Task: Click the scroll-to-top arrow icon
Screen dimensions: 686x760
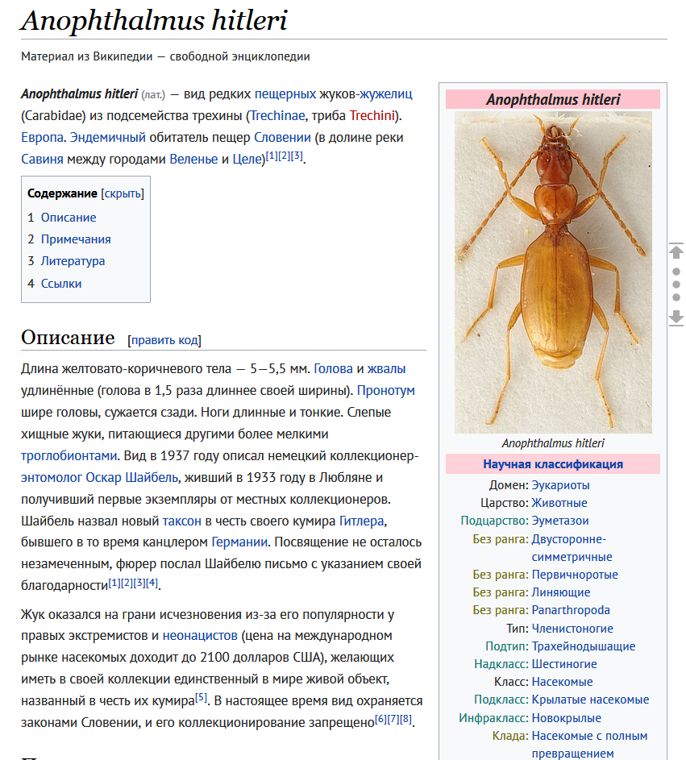Action: click(676, 251)
